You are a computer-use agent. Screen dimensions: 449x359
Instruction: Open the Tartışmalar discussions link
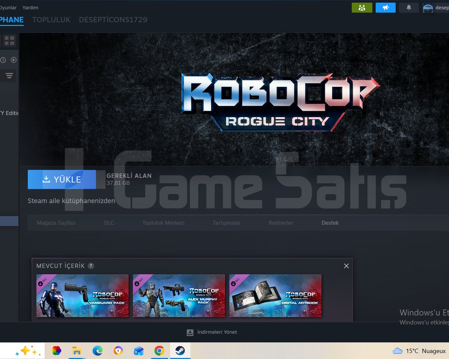[226, 223]
